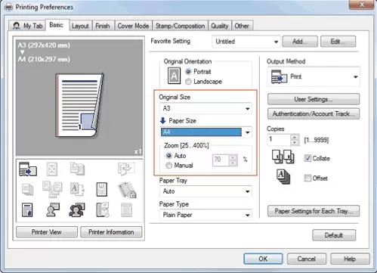Click the Add... button

coord(300,42)
